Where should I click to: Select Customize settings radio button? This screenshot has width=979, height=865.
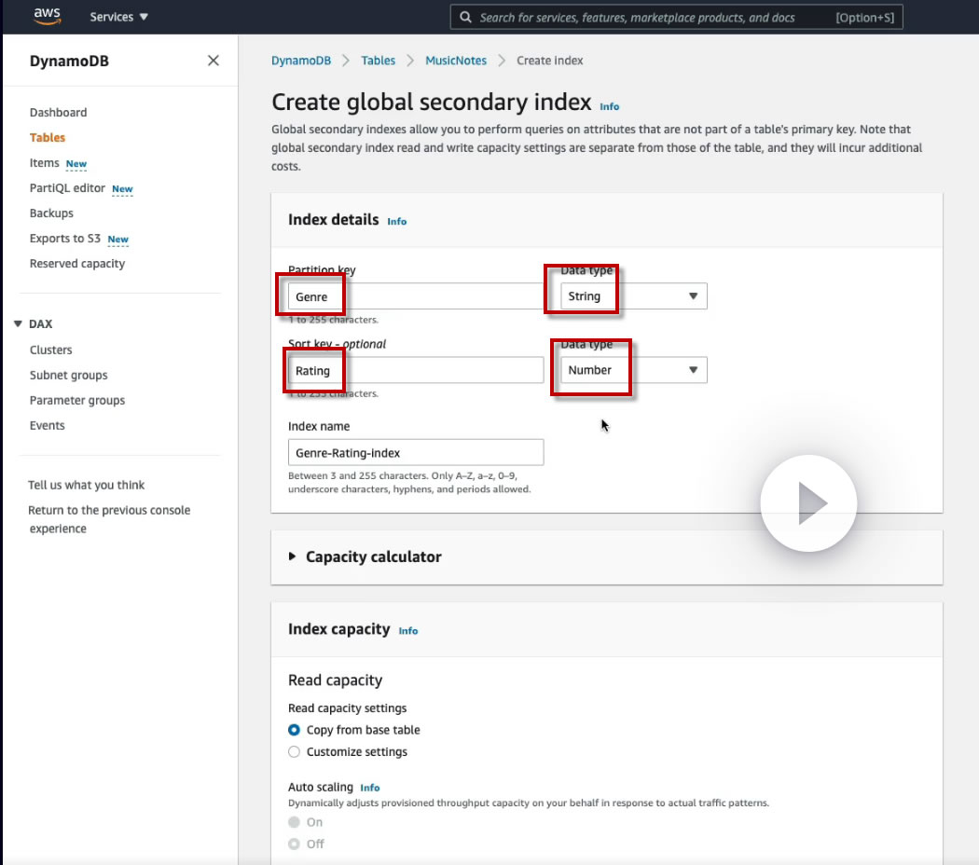(295, 752)
